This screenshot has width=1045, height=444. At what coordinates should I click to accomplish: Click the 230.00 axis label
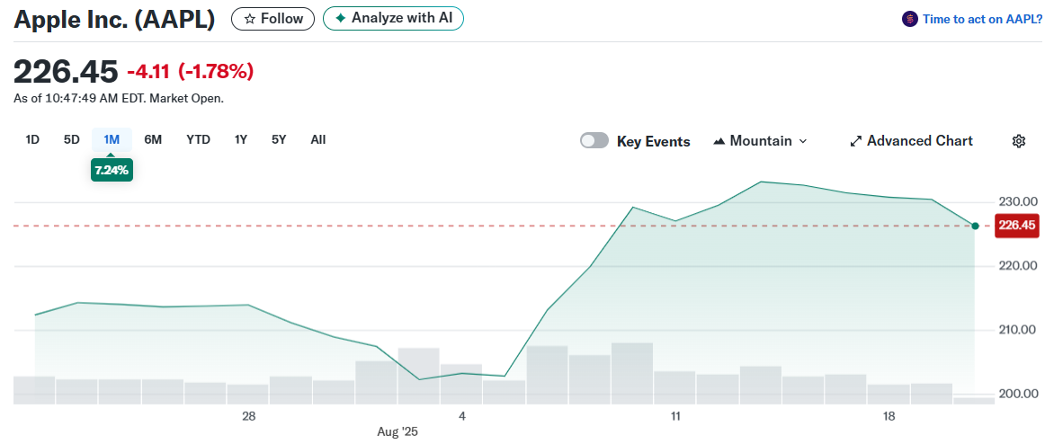[1019, 201]
